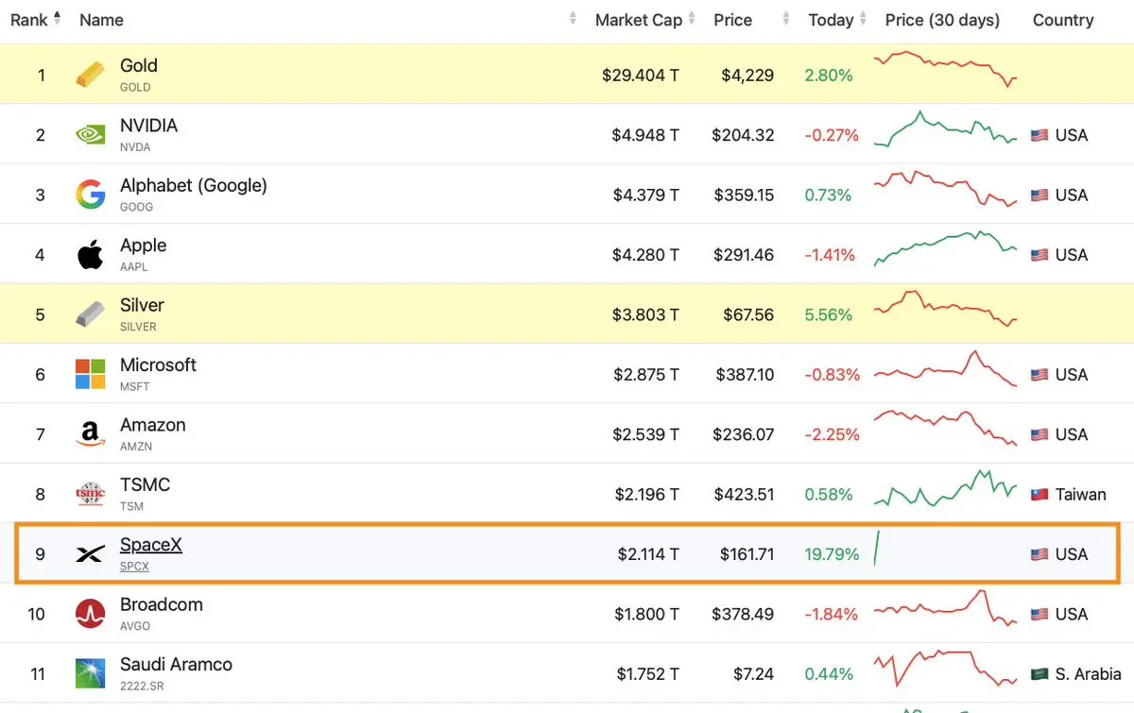Open the Saudi Aramco link

(176, 664)
